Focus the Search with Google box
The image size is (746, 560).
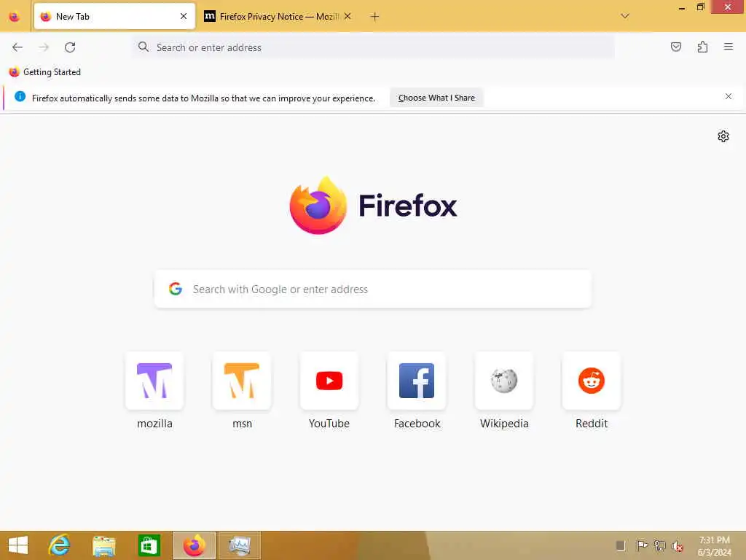click(373, 289)
